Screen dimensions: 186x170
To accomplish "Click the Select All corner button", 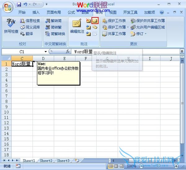I will [7, 58].
